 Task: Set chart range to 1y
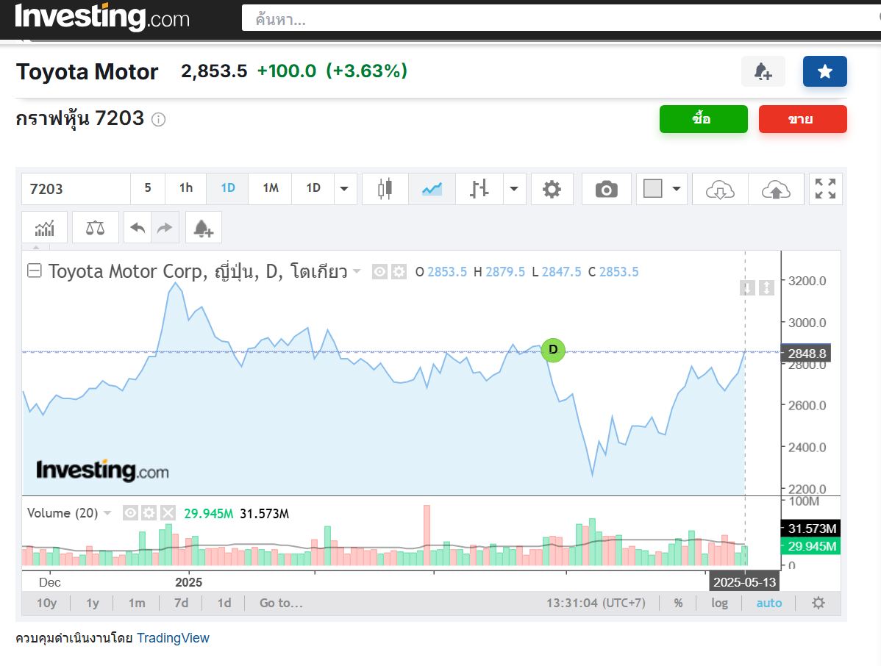click(92, 603)
